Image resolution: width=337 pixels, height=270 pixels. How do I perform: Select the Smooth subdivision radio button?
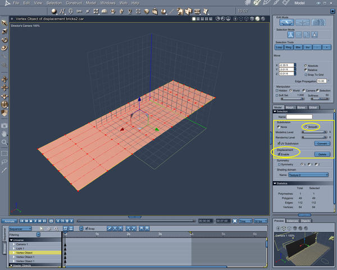pos(306,127)
